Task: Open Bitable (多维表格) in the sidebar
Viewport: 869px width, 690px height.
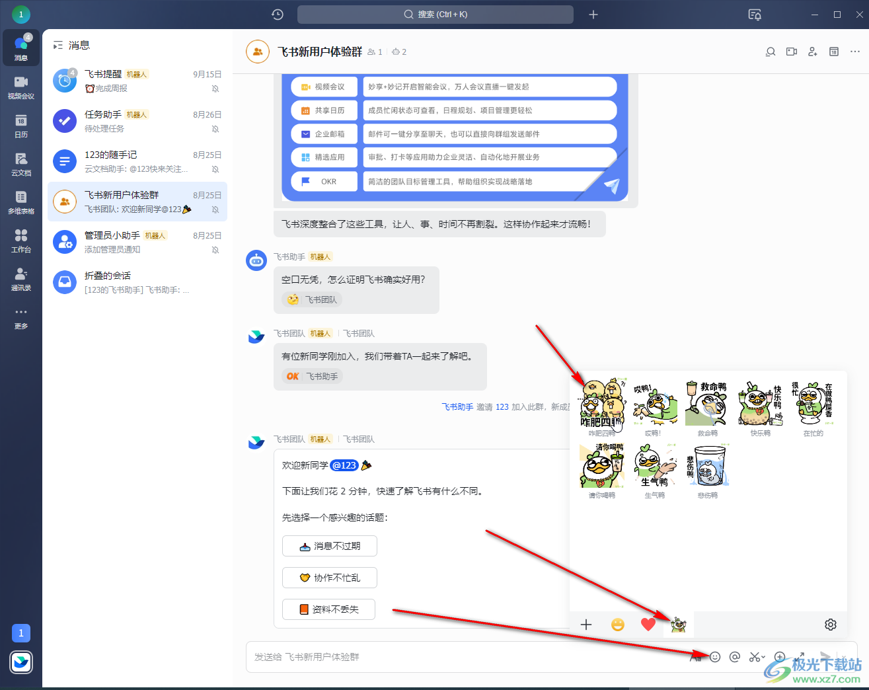Action: 21,202
